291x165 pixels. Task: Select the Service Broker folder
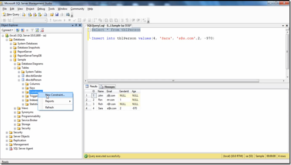coord(29,120)
